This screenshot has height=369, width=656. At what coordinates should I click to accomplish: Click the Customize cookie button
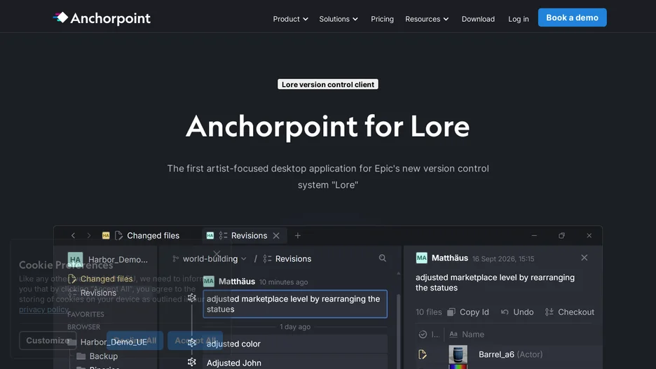coord(48,340)
